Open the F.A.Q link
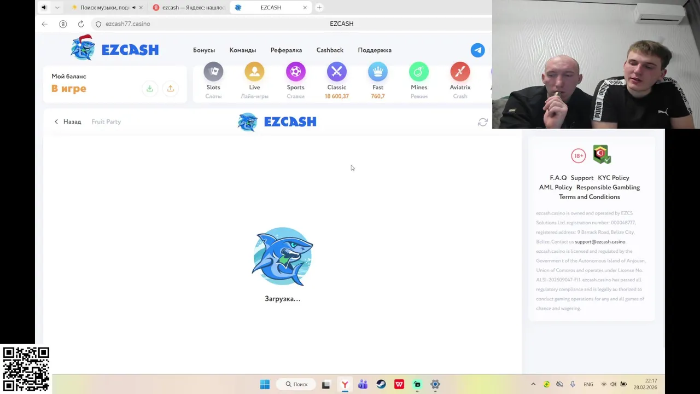Image resolution: width=700 pixels, height=394 pixels. (558, 178)
